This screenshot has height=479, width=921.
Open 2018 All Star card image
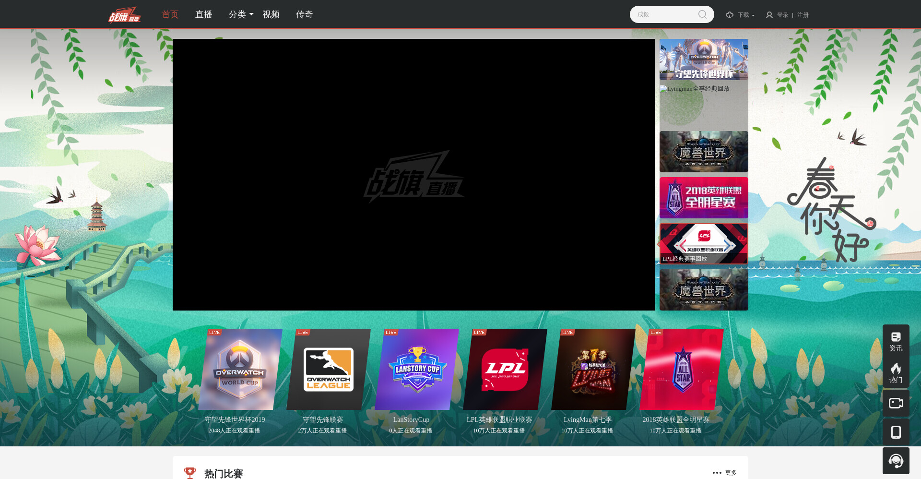click(682, 370)
